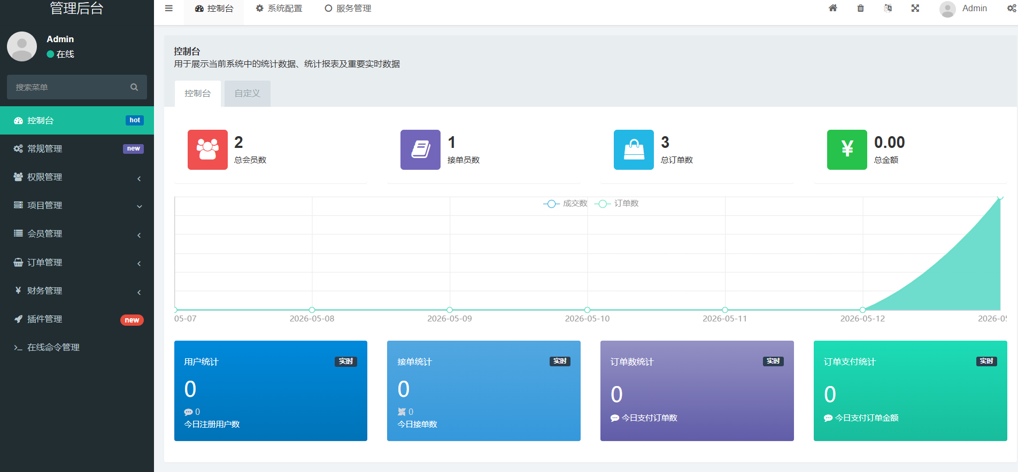The height and width of the screenshot is (472, 1018).
Task: Collapse the 项目管理 sidebar menu
Action: 77,206
